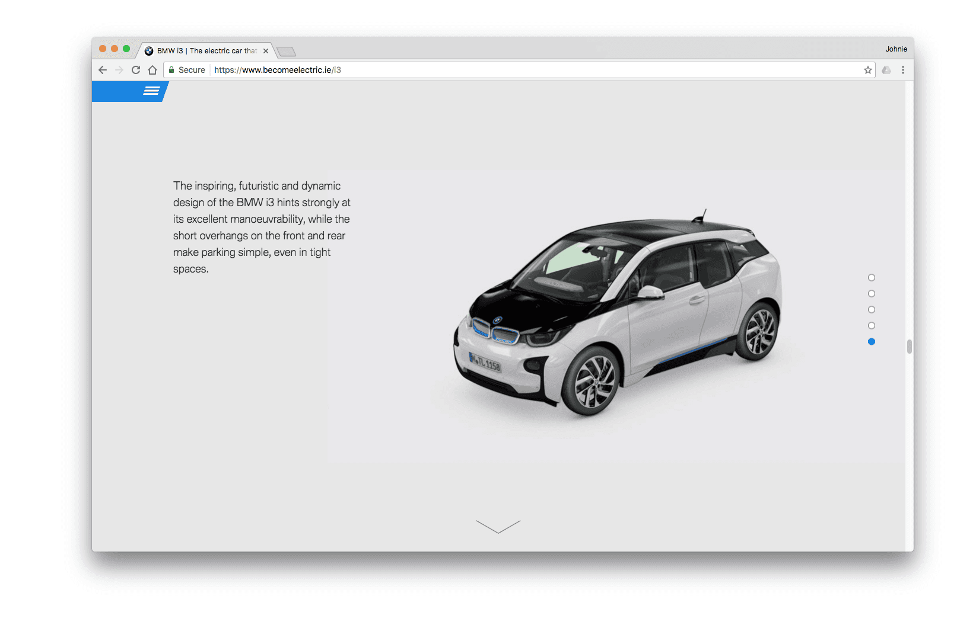Click the BMW i3 car image

pyautogui.click(x=618, y=313)
